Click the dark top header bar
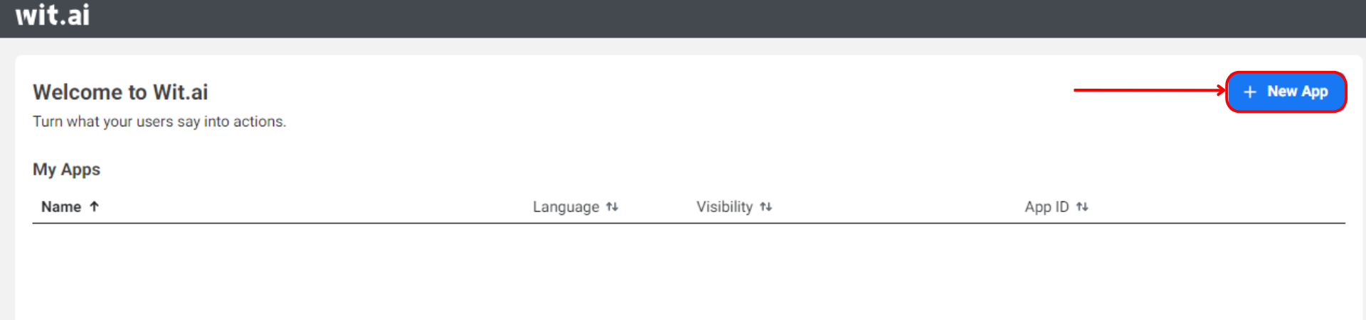This screenshot has height=320, width=1366. (683, 18)
